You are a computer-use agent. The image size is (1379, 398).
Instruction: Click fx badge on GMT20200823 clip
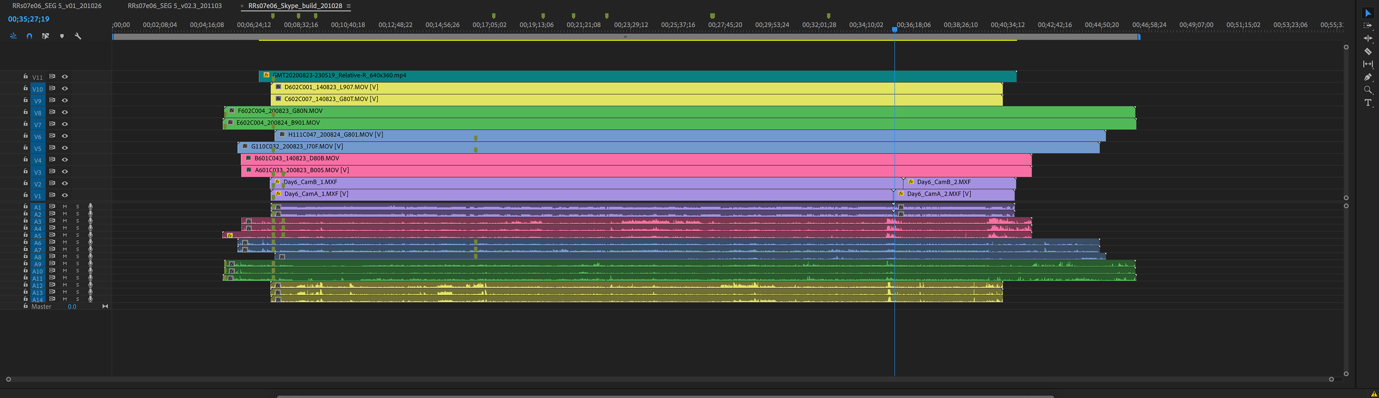point(266,75)
